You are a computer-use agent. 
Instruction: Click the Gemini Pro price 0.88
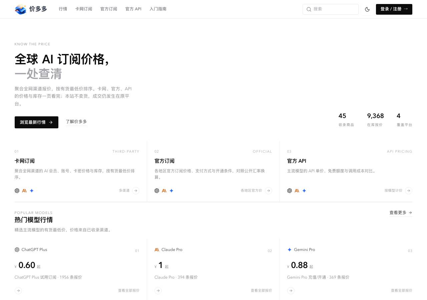click(x=299, y=265)
